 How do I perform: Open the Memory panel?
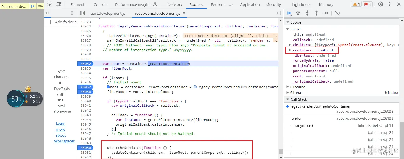[326, 4]
